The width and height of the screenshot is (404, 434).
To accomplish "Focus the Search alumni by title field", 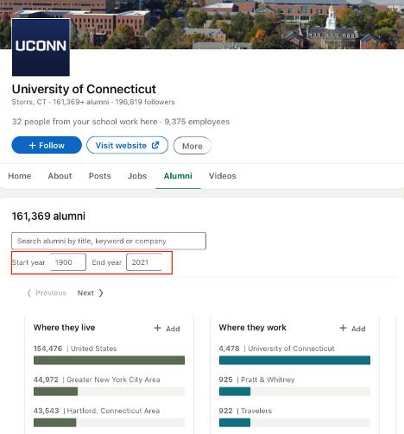I will [109, 241].
